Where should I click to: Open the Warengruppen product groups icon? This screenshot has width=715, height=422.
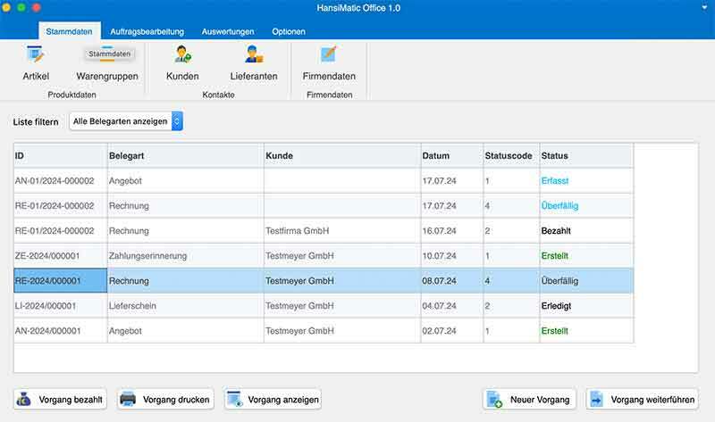[107, 62]
